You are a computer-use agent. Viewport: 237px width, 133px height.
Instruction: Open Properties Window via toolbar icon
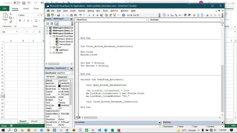(110, 15)
